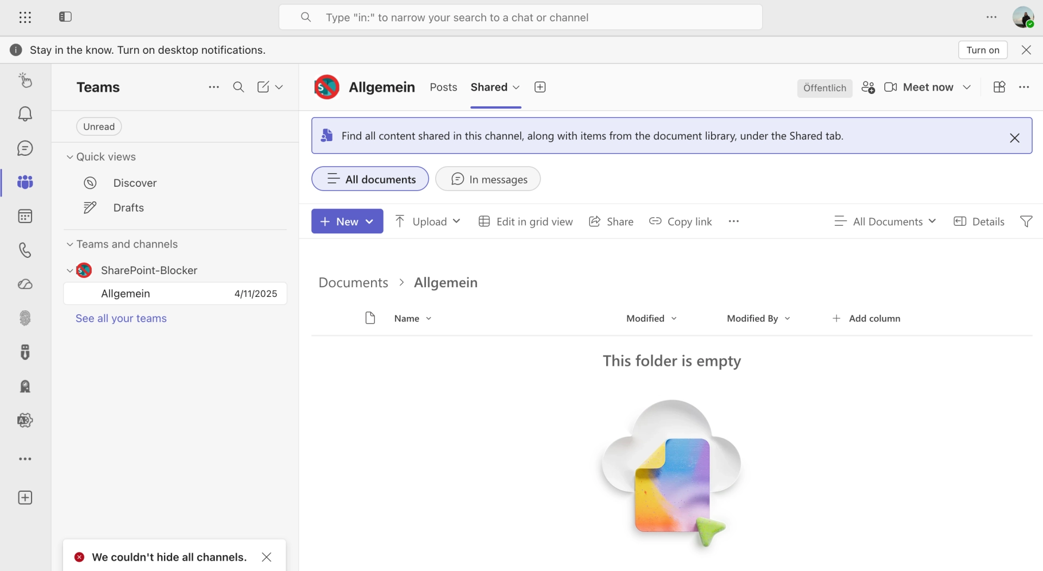Open See all your teams link
Viewport: 1043px width, 571px height.
(x=121, y=319)
